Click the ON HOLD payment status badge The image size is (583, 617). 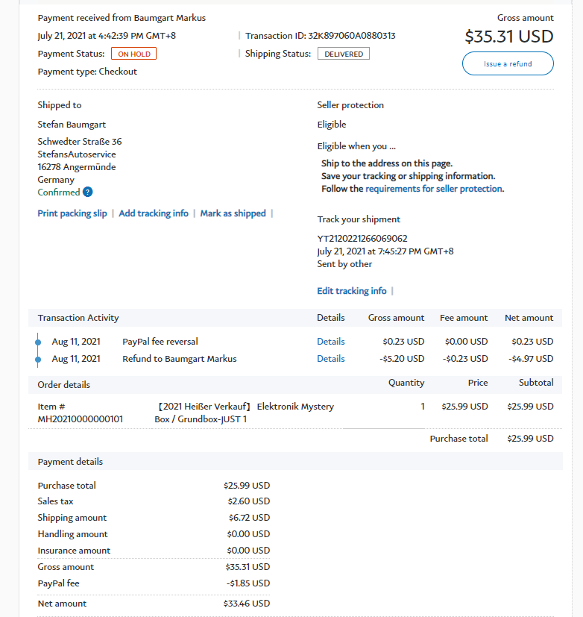(133, 54)
